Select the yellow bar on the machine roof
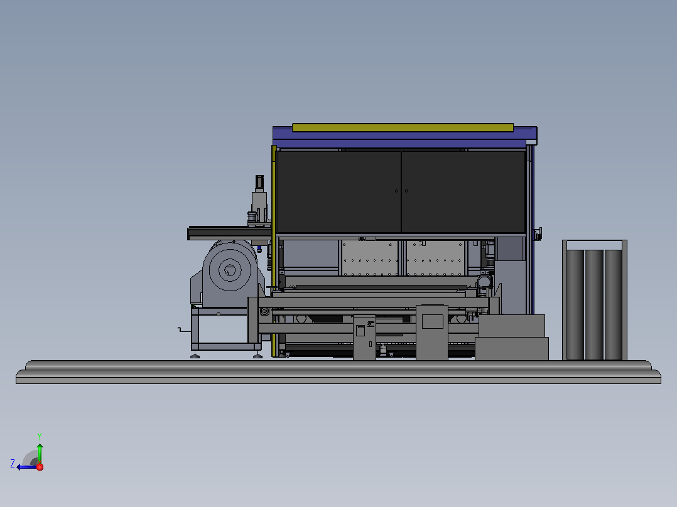This screenshot has width=677, height=507. (x=403, y=127)
